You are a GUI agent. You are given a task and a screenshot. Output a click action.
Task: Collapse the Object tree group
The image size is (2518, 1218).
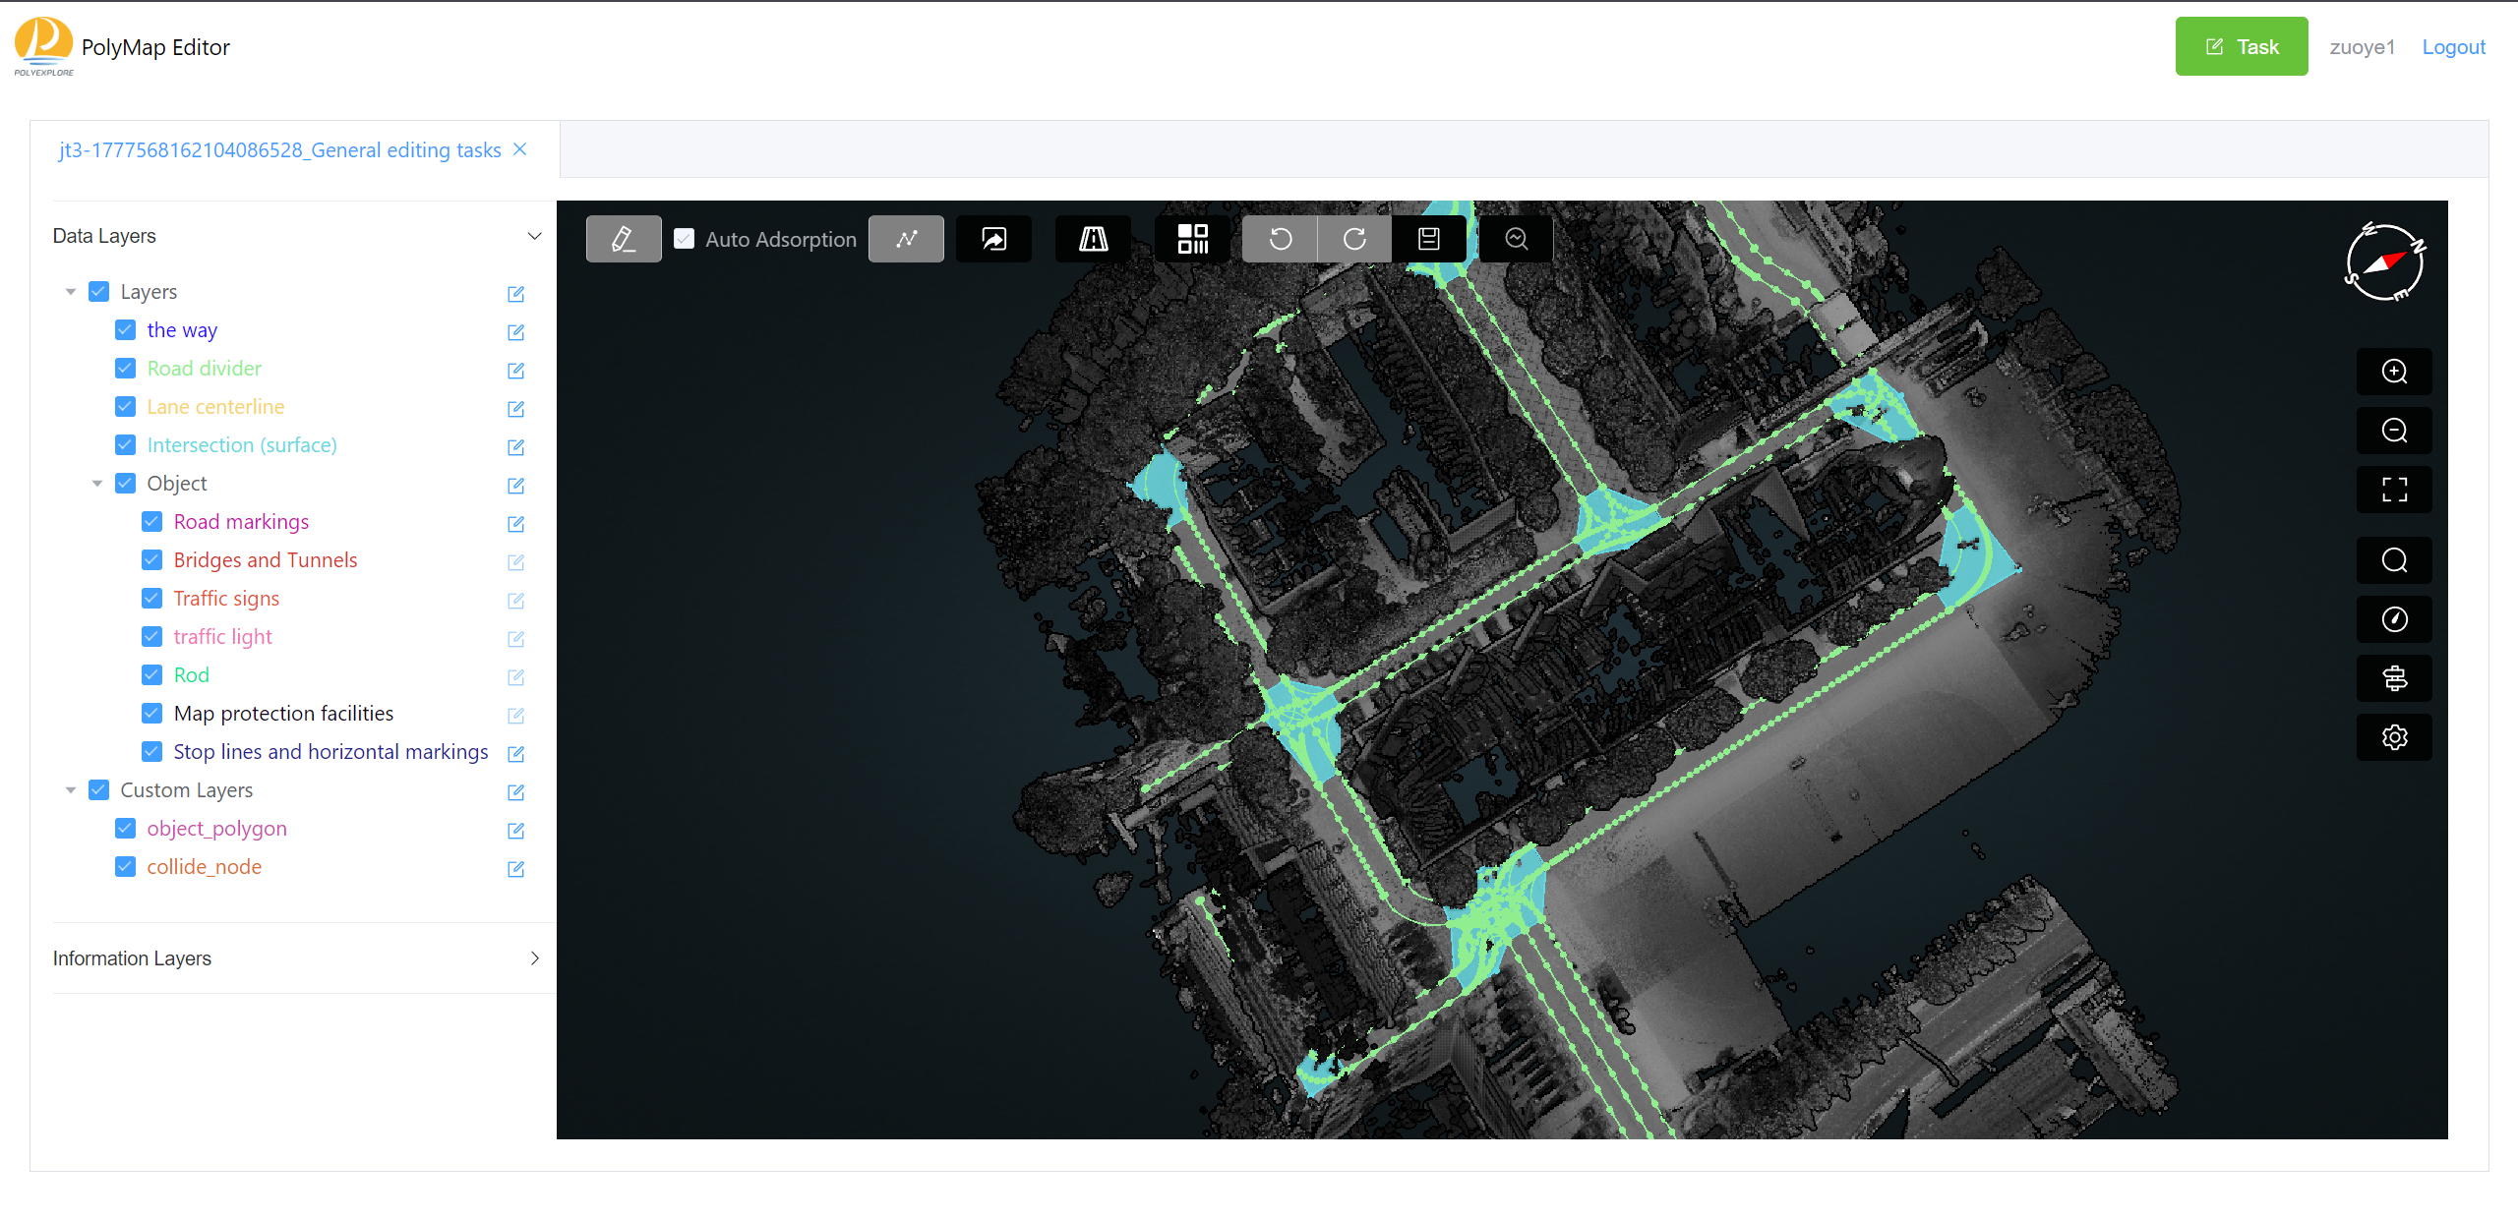96,483
